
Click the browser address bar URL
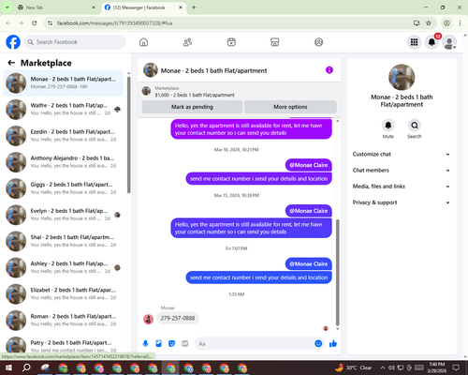tap(114, 23)
